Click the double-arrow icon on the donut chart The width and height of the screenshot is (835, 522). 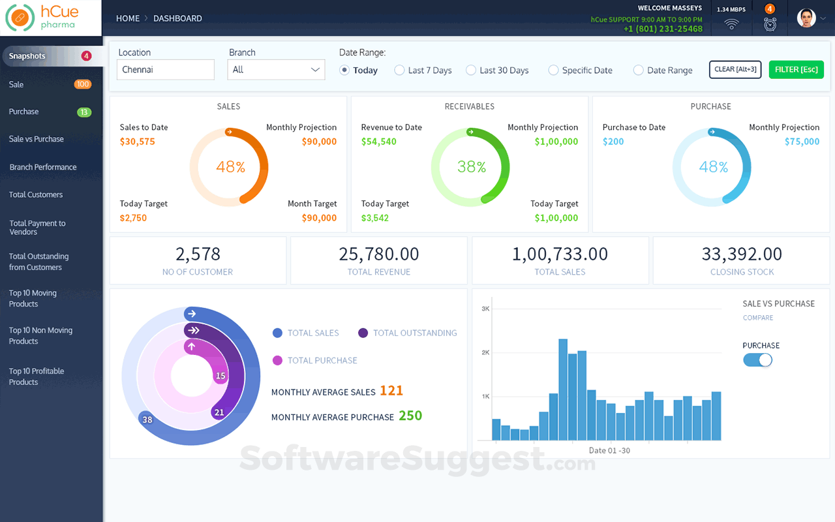coord(194,330)
